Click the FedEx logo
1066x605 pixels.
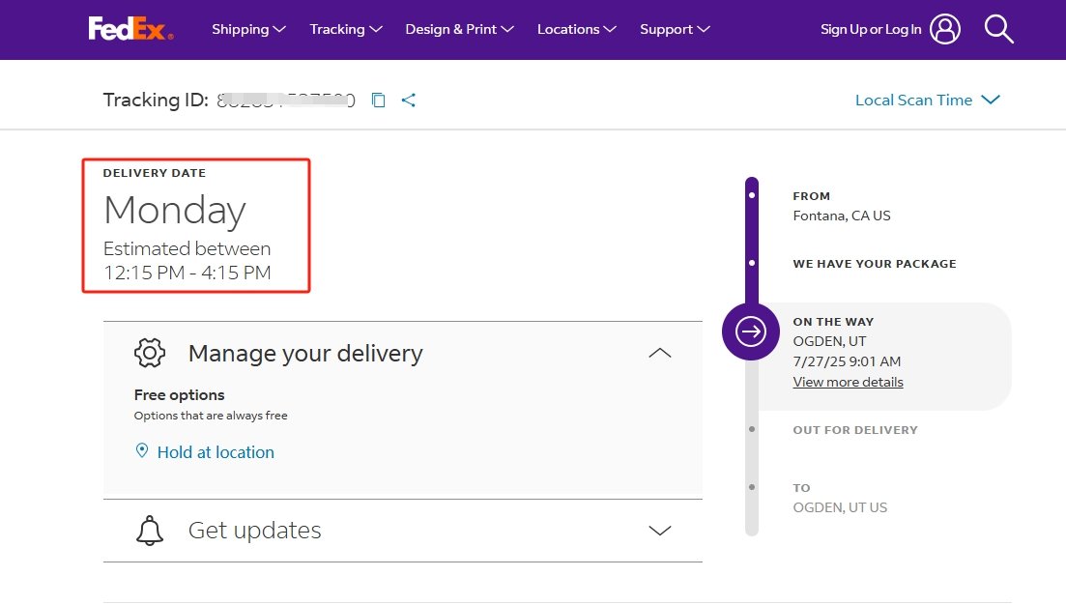tap(130, 29)
